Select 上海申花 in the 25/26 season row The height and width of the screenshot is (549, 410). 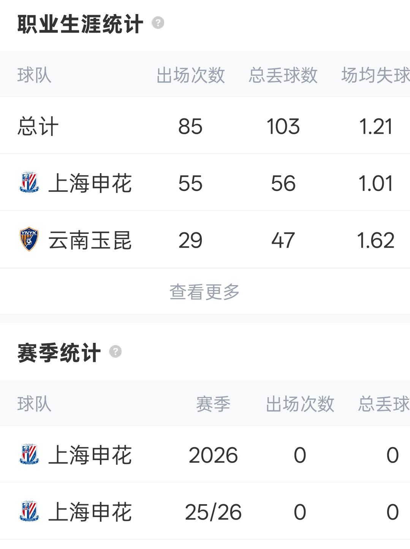[x=90, y=512]
